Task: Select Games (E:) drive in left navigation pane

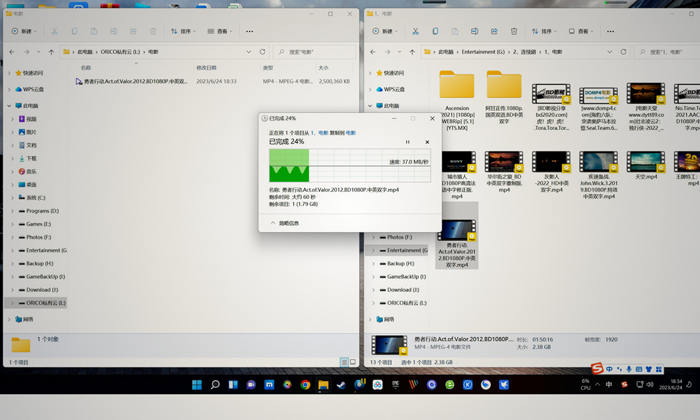Action: pyautogui.click(x=38, y=224)
